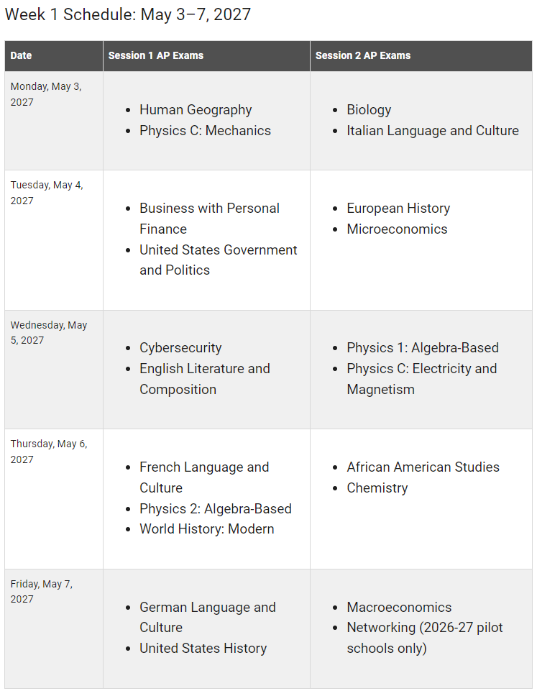Select Italian Language and Culture entry
This screenshot has width=537, height=691.
pos(433,130)
